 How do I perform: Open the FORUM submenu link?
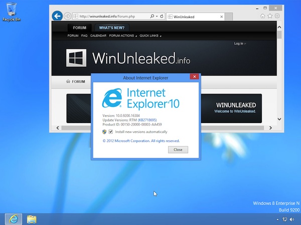pos(73,35)
